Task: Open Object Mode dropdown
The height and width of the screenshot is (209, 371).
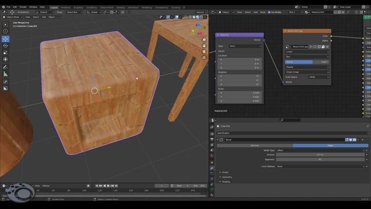Action: click(x=13, y=17)
